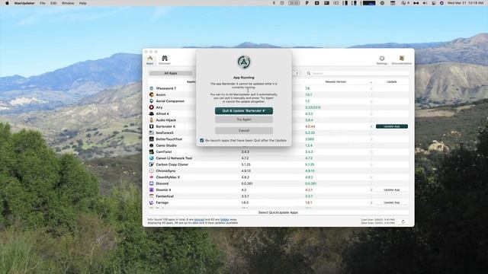Open the 'hidden' link in status bar

coord(225,220)
